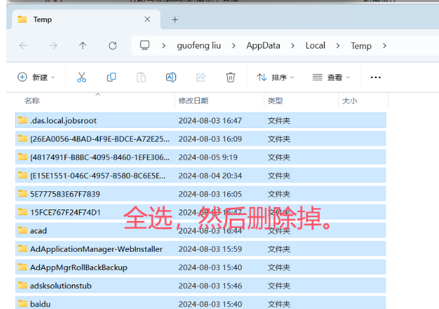Click folder icon of AdAppMgrRollBackBackup row

(23, 267)
